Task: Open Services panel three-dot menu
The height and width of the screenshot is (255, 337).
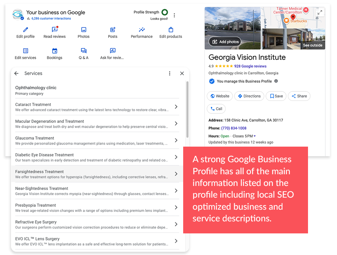Action: point(170,73)
